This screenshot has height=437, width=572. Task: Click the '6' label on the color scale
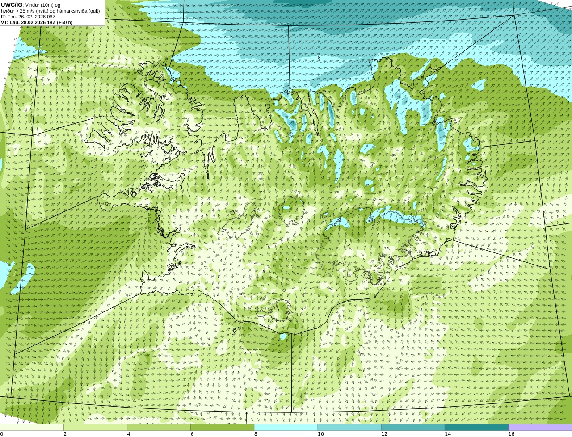coord(192,434)
